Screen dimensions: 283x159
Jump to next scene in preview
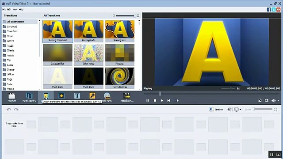[177, 101]
